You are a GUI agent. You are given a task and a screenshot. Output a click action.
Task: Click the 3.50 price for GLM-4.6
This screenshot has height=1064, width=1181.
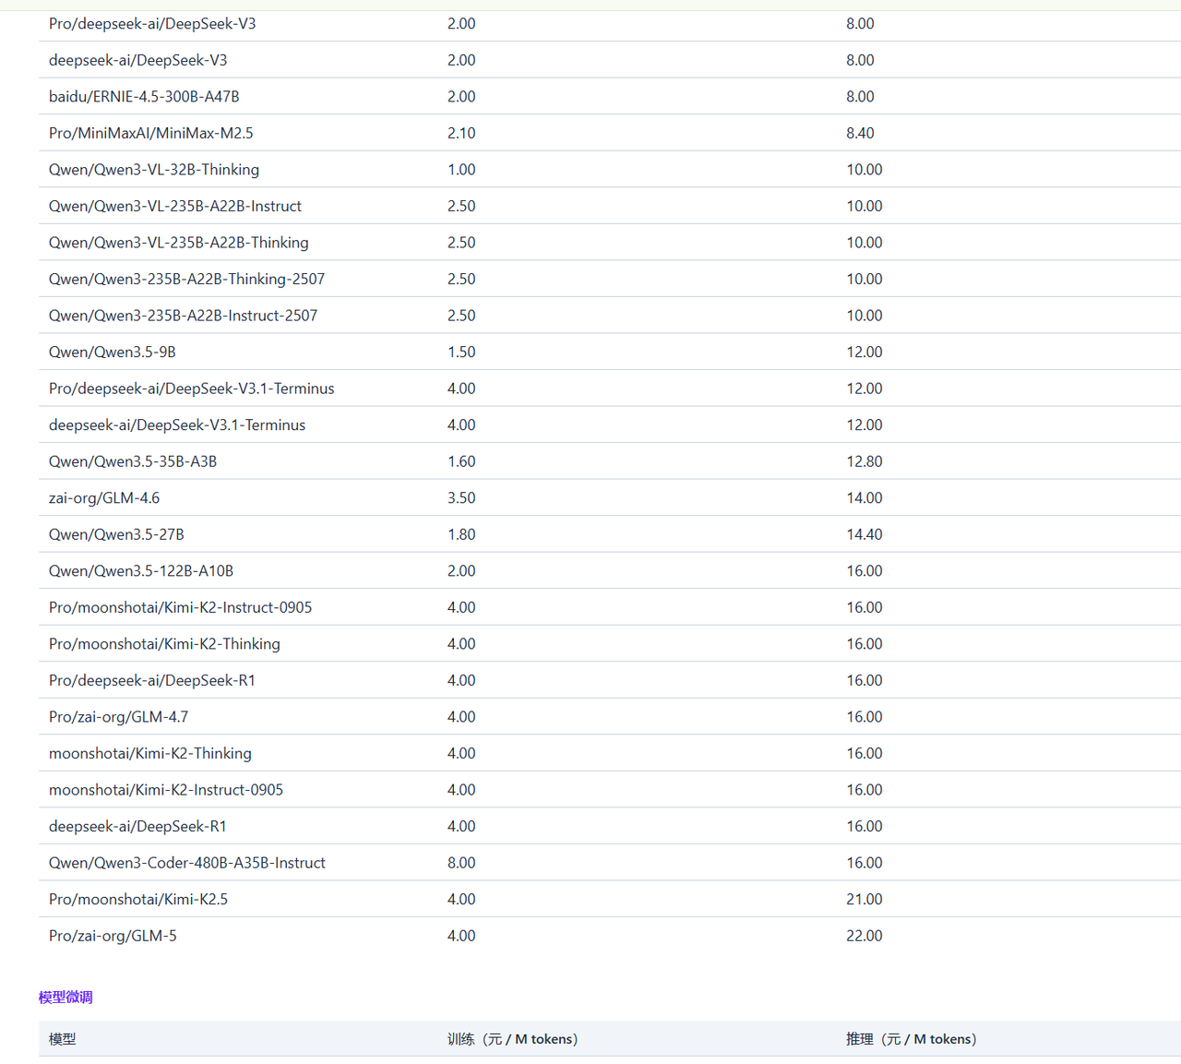point(461,498)
